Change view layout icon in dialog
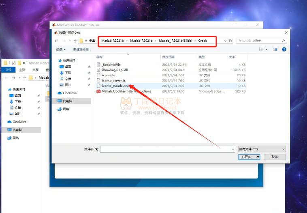This screenshot has height=213, width=307. click(261, 49)
